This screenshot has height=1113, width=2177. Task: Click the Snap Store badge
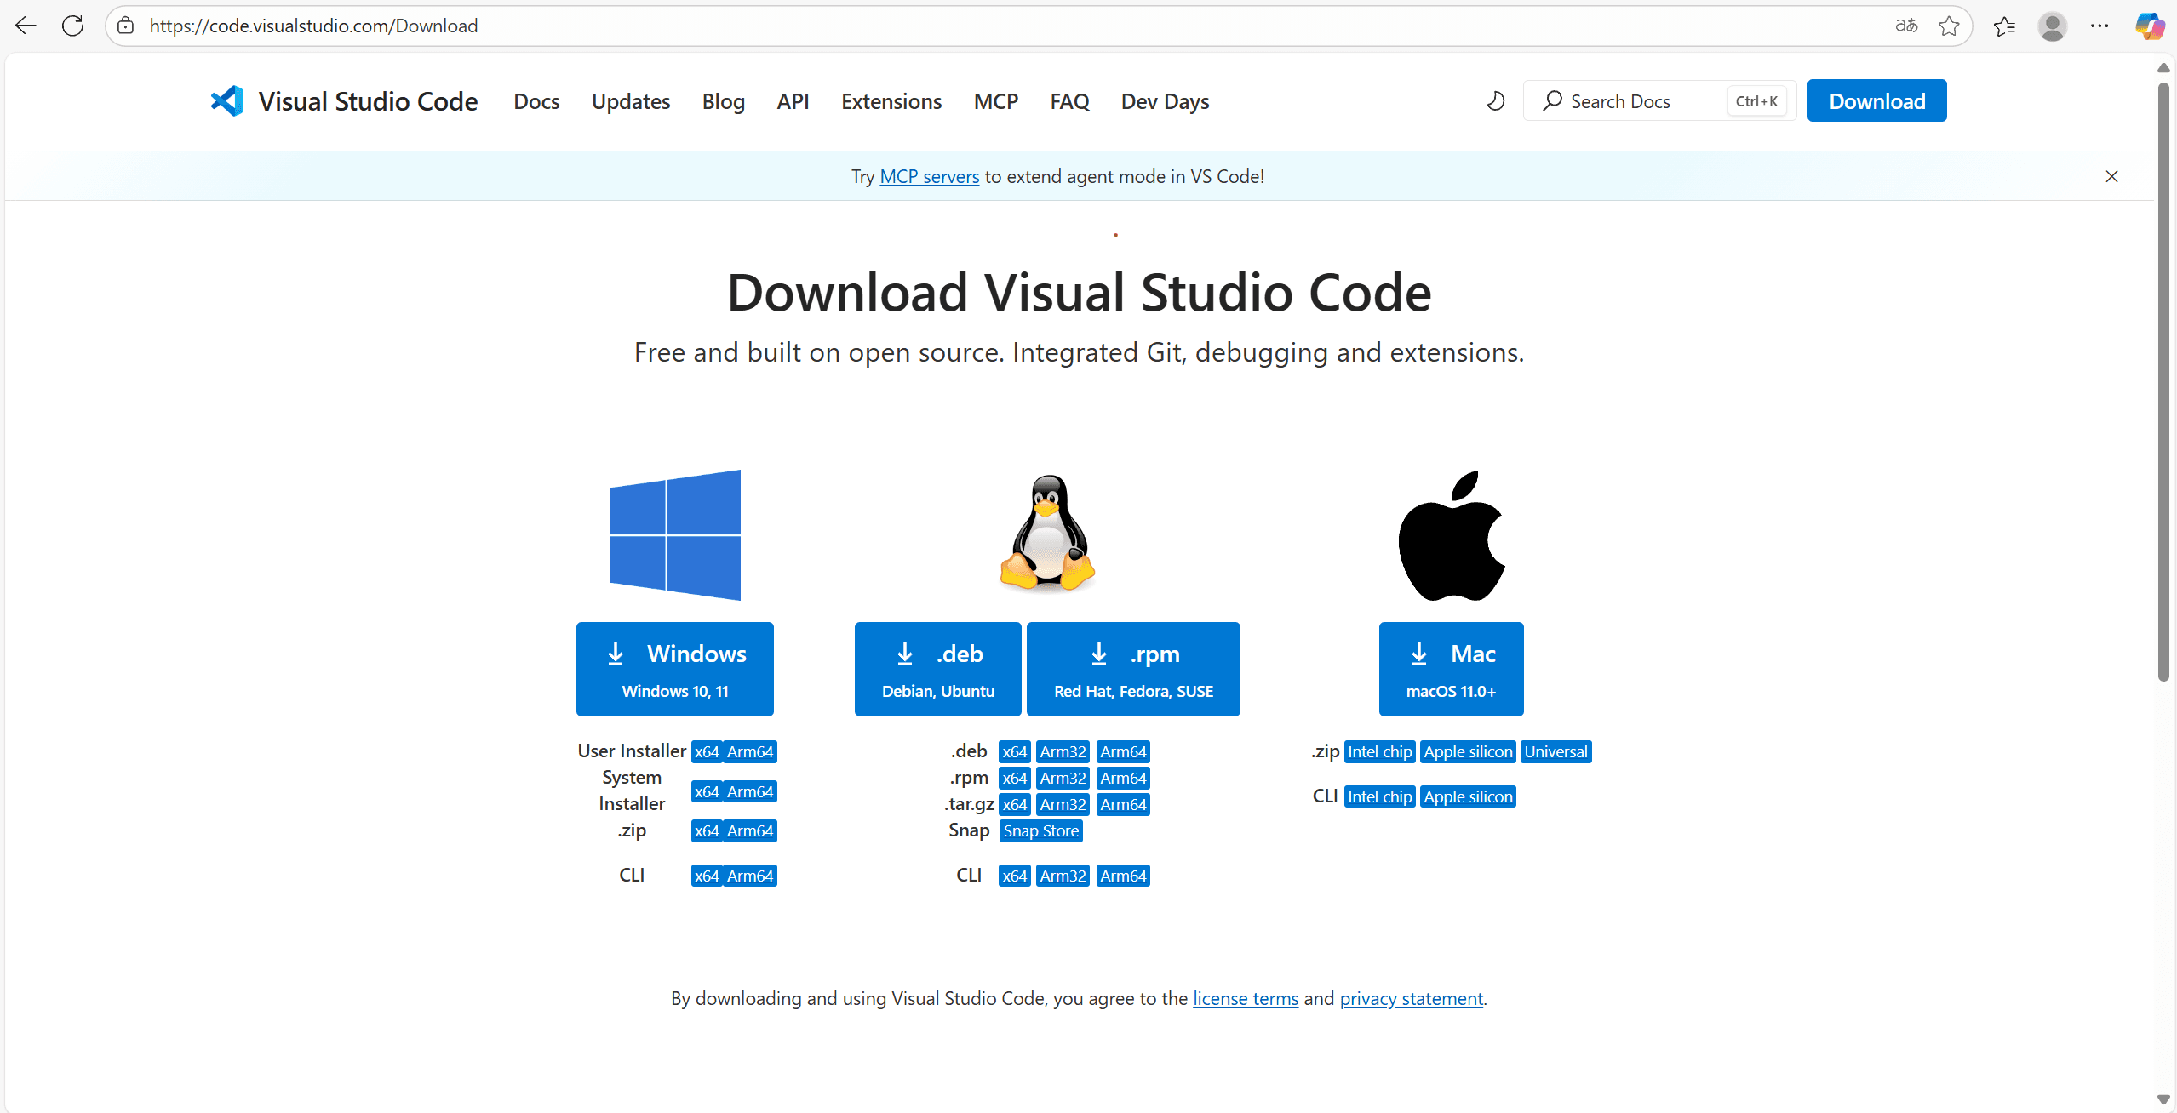pos(1040,830)
